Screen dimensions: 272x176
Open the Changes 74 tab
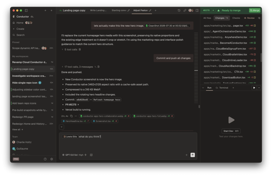(x=221, y=18)
